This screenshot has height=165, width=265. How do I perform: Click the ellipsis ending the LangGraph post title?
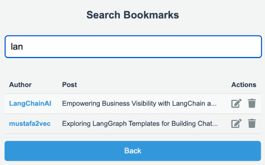click(x=215, y=124)
